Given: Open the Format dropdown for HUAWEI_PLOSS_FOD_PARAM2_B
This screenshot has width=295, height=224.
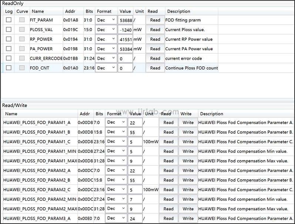Looking at the screenshot, I should click(116, 180).
